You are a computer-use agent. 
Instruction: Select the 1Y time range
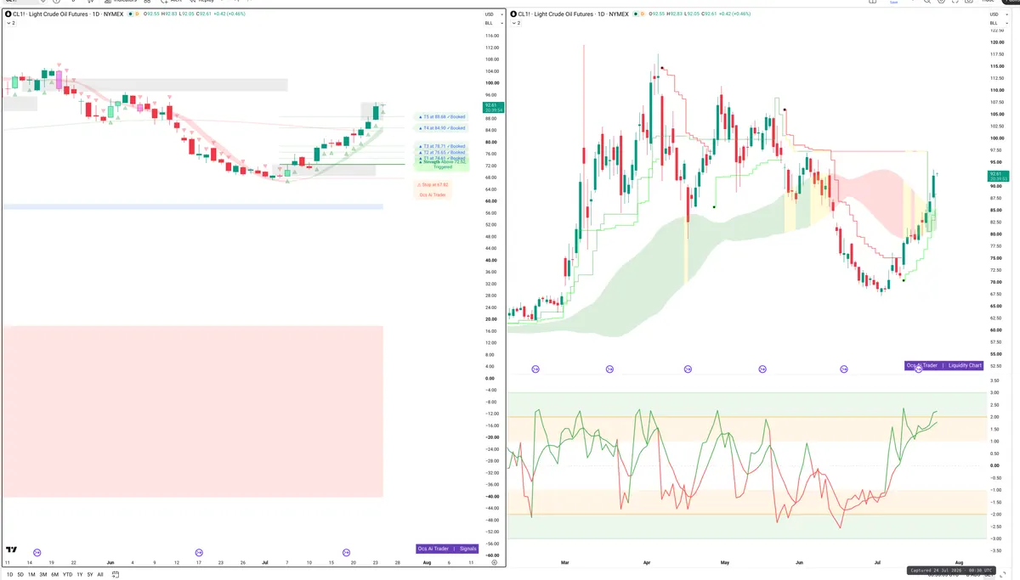[80, 575]
